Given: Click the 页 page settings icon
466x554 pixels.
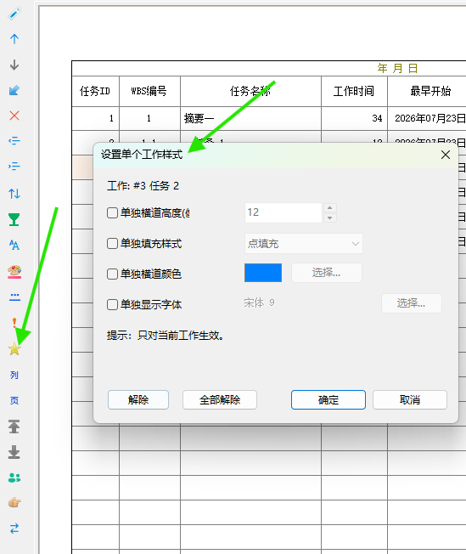Looking at the screenshot, I should coord(14,400).
